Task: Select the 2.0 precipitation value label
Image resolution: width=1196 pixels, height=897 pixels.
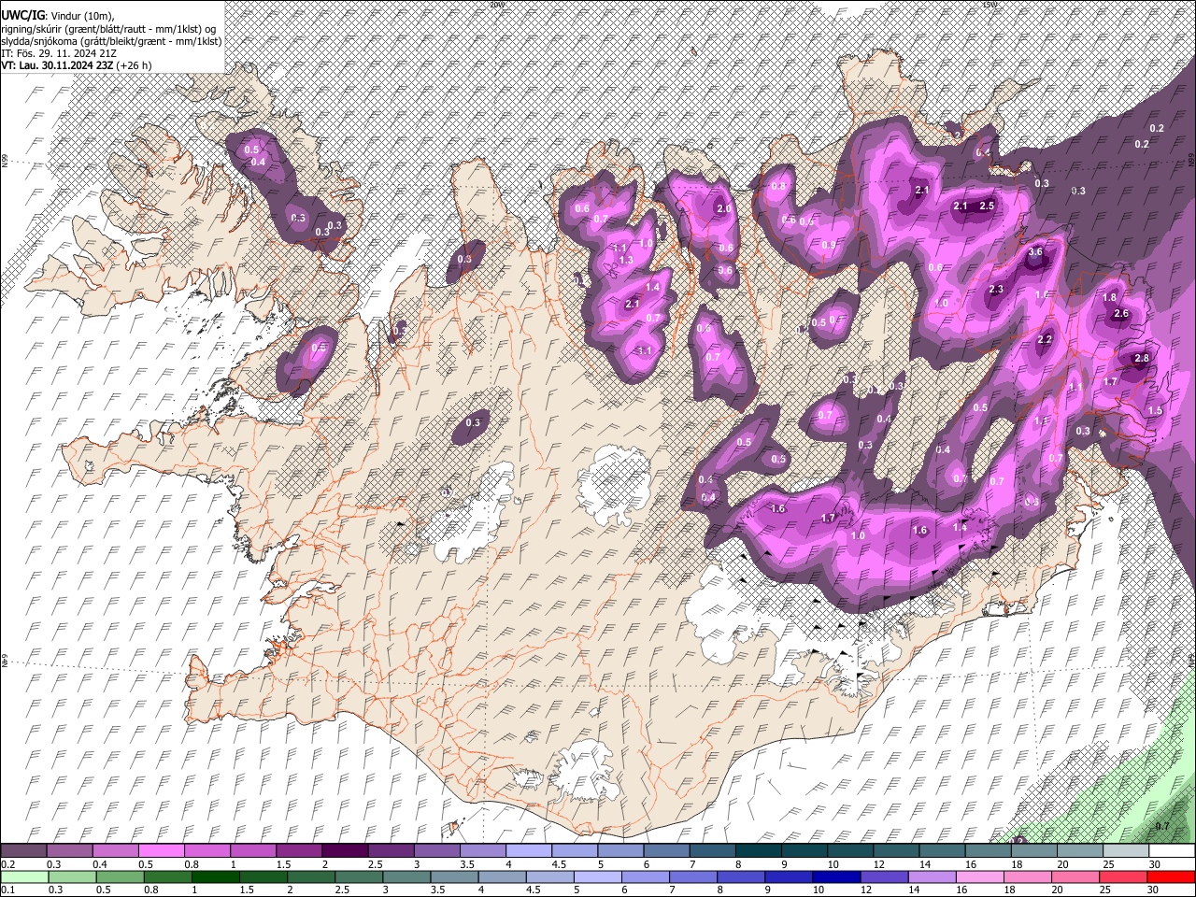Action: coord(723,209)
